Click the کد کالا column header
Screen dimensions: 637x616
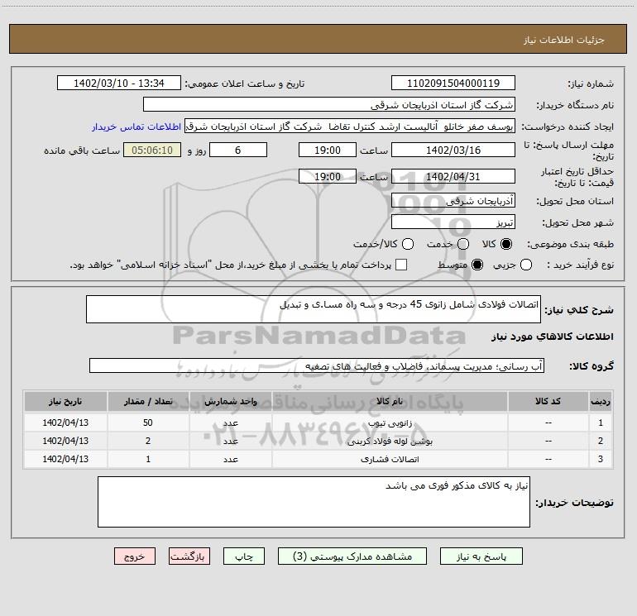548,401
